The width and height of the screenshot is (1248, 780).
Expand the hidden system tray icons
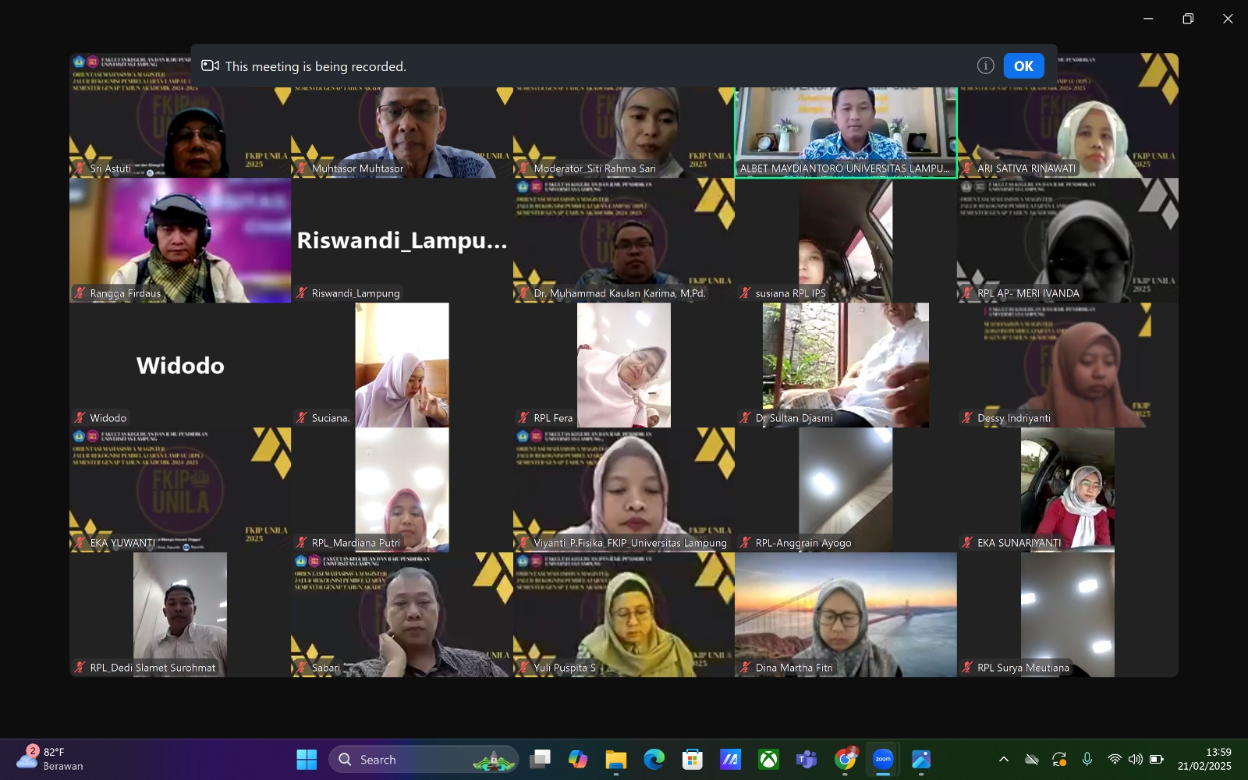[1004, 759]
